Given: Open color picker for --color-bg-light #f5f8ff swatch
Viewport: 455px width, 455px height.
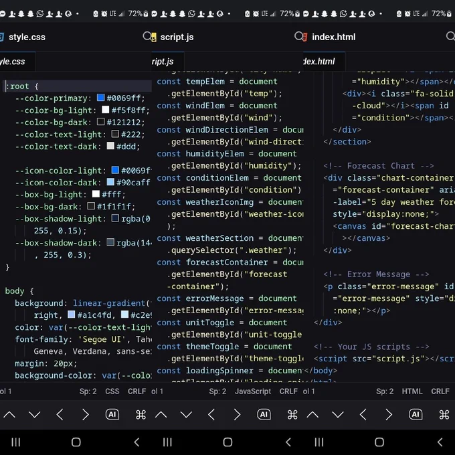Looking at the screenshot, I should coord(105,109).
